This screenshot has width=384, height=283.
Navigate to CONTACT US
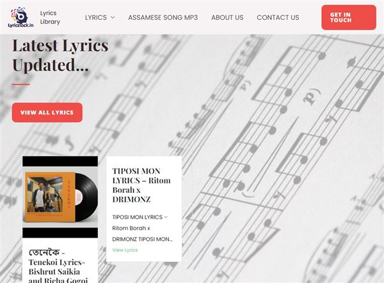tap(278, 17)
